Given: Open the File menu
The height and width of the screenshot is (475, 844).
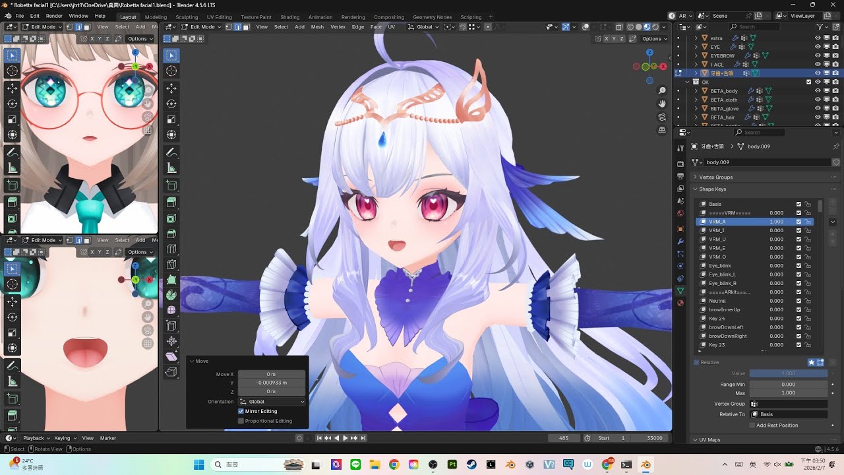Looking at the screenshot, I should (19, 16).
